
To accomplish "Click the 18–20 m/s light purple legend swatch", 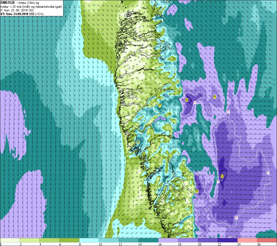I will (x=188, y=240).
